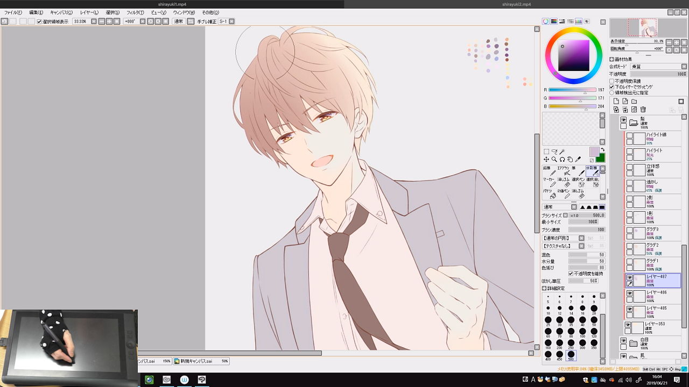Switch to 新規キャンバス.sai canvas tab
The height and width of the screenshot is (387, 689).
tap(196, 361)
